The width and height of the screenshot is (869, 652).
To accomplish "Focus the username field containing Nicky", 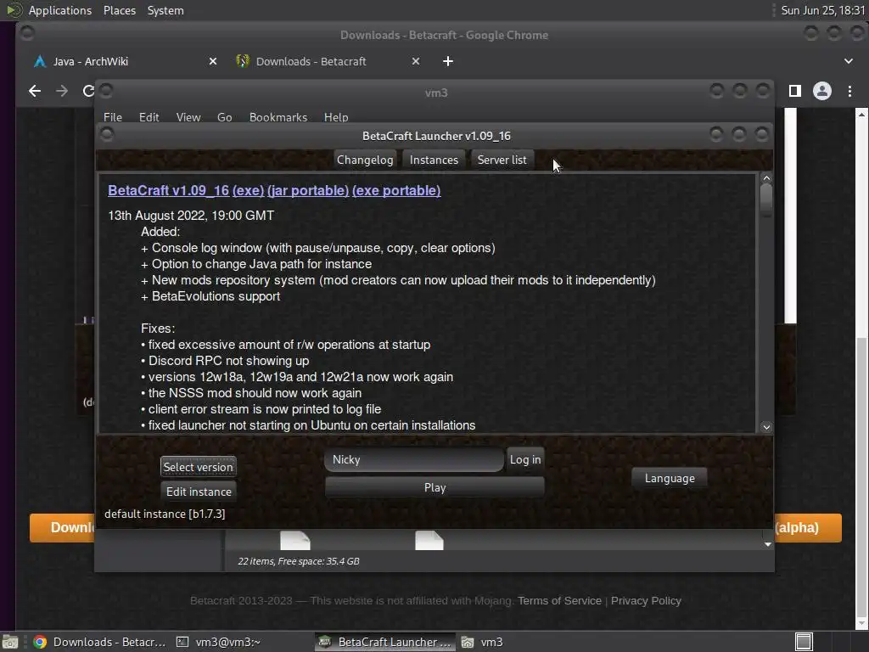I will (x=414, y=459).
